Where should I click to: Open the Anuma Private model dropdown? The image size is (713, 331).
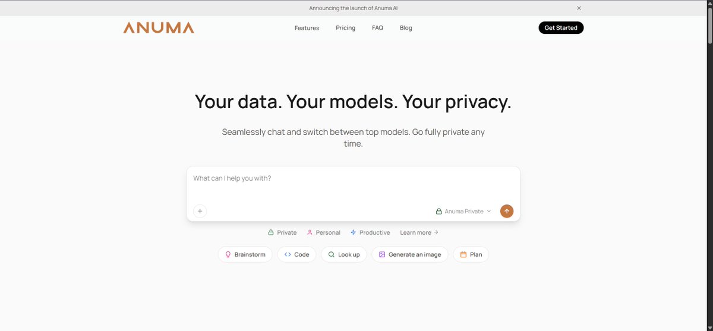point(463,211)
